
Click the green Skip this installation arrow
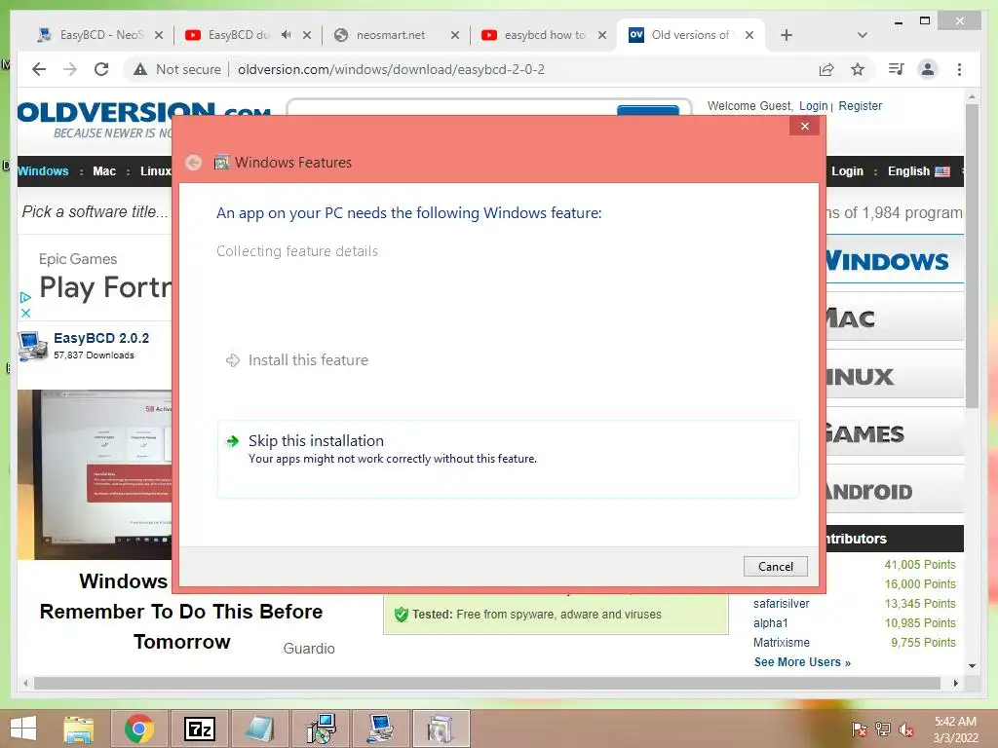[x=233, y=441]
